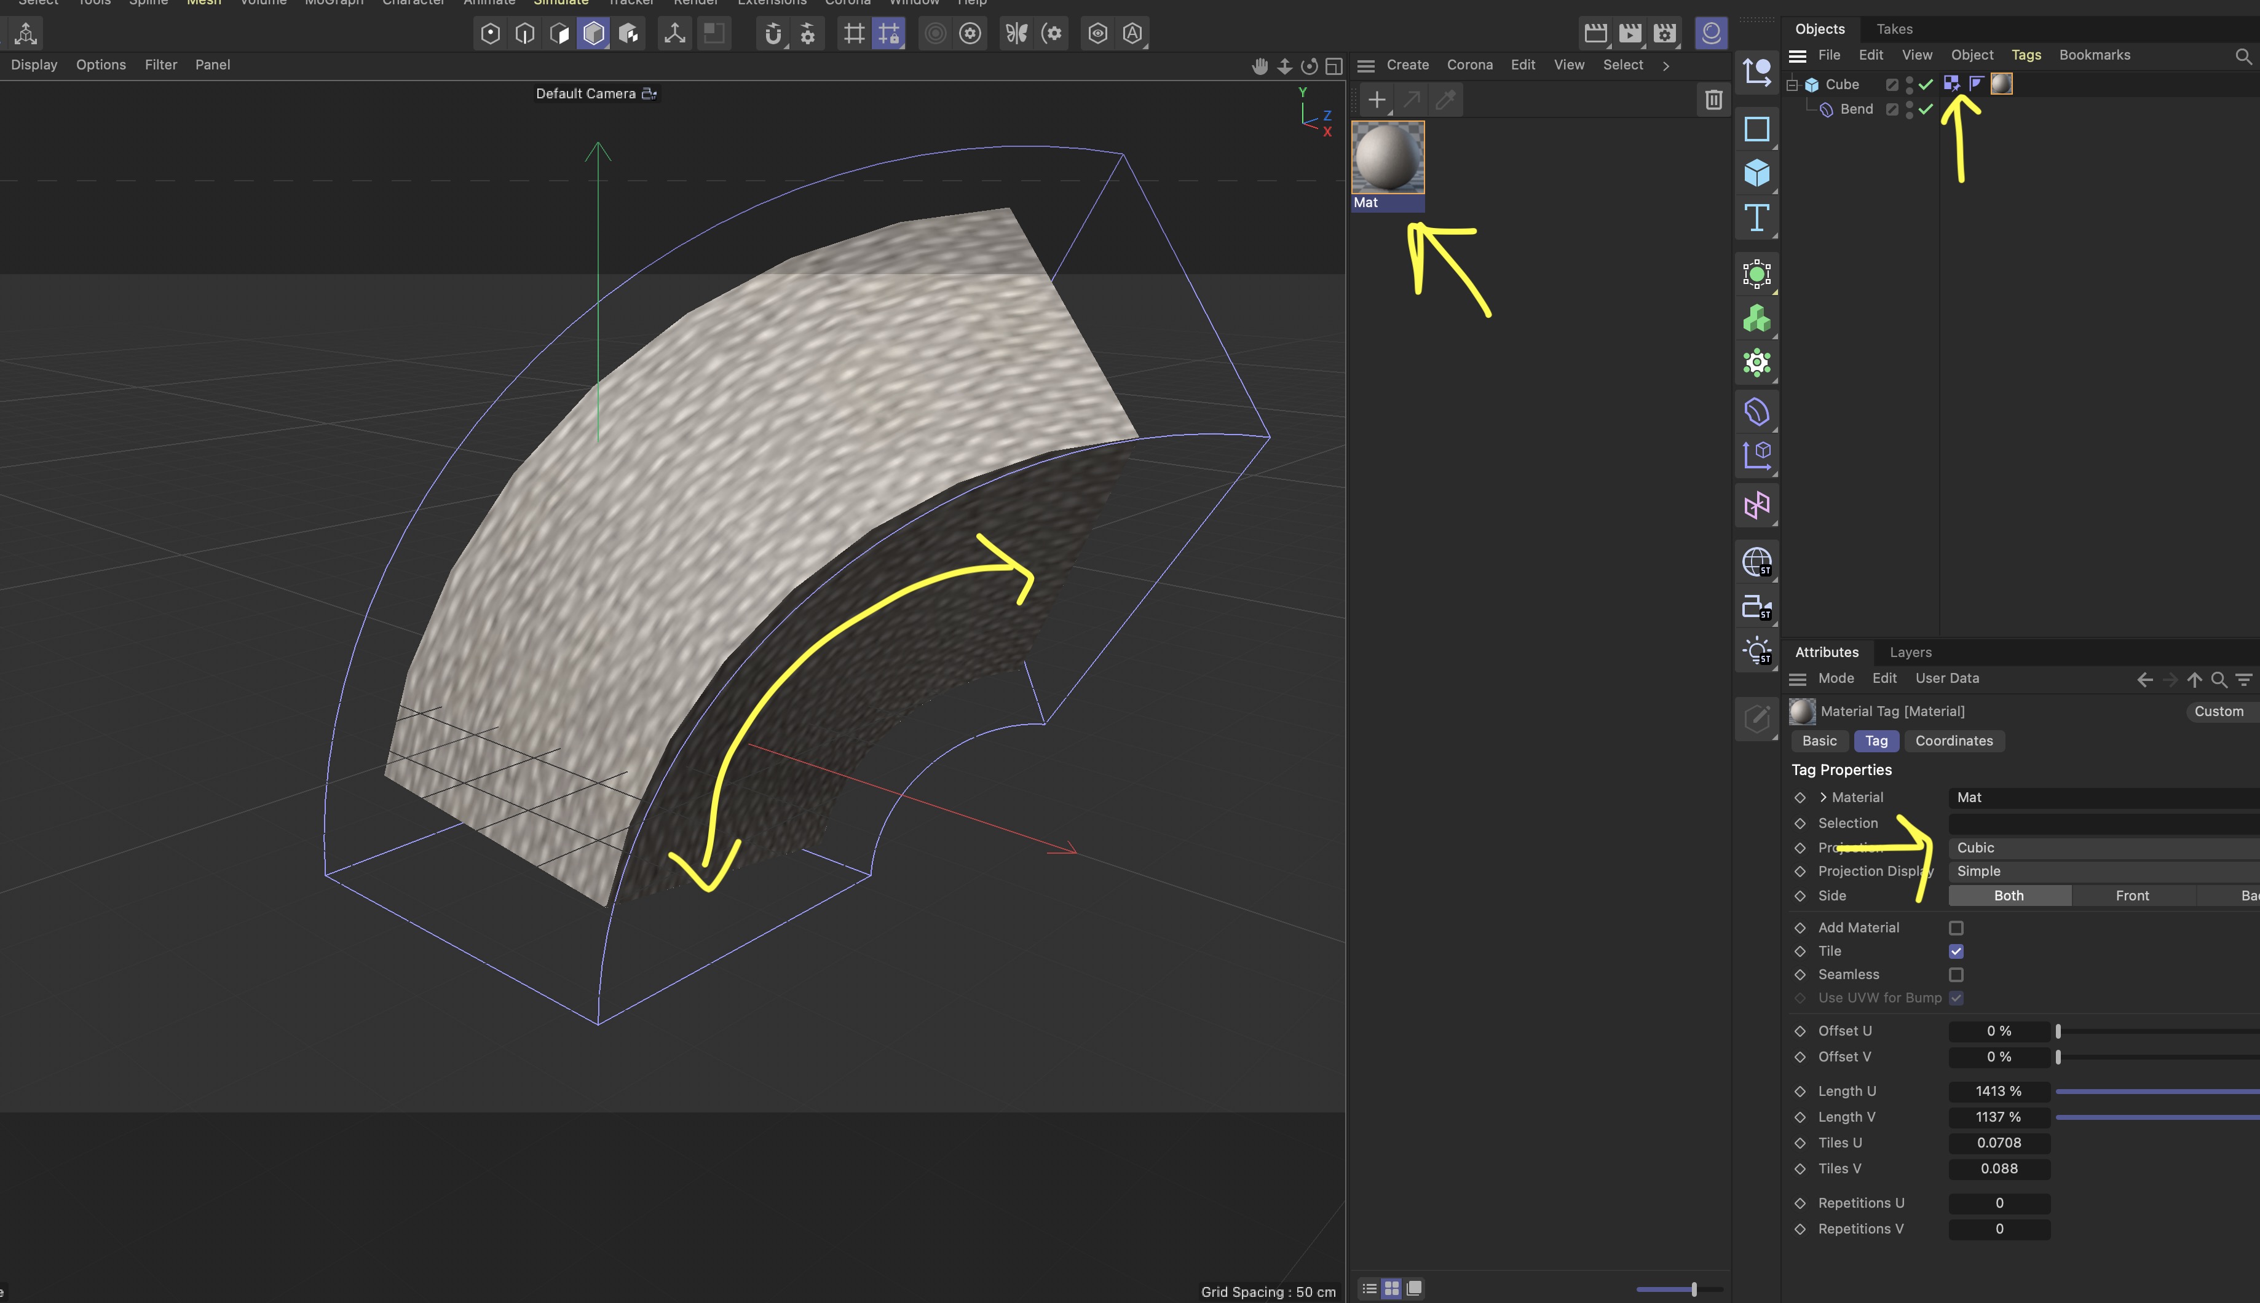Collapse the Cube hierarchy in Objects
This screenshot has height=1303, width=2260.
click(x=1792, y=85)
